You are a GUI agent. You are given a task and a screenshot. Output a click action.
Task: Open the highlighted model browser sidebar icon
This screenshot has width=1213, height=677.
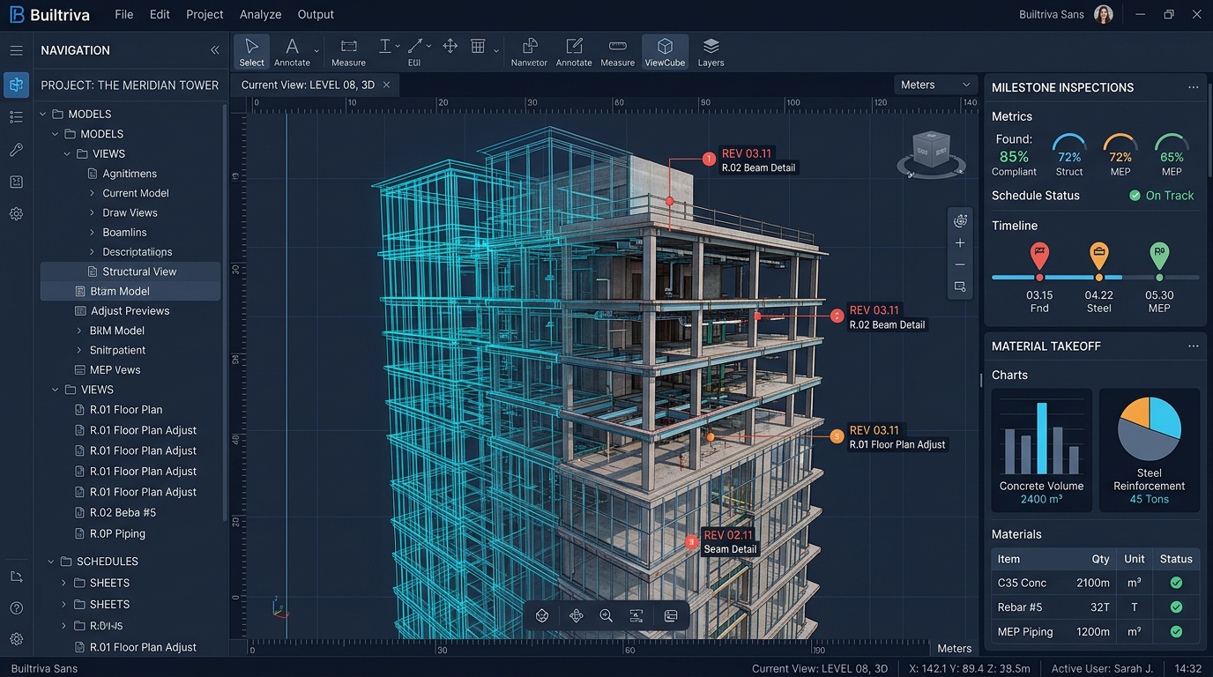pyautogui.click(x=16, y=85)
